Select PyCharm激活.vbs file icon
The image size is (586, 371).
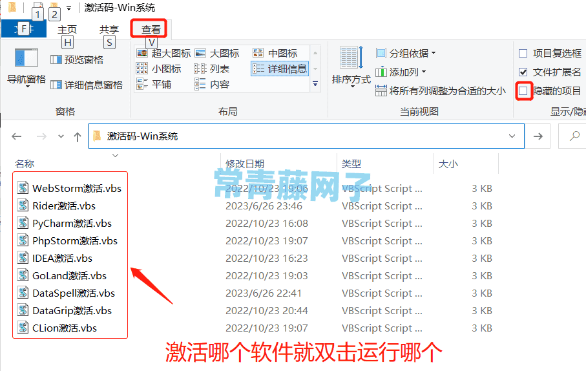click(x=23, y=223)
